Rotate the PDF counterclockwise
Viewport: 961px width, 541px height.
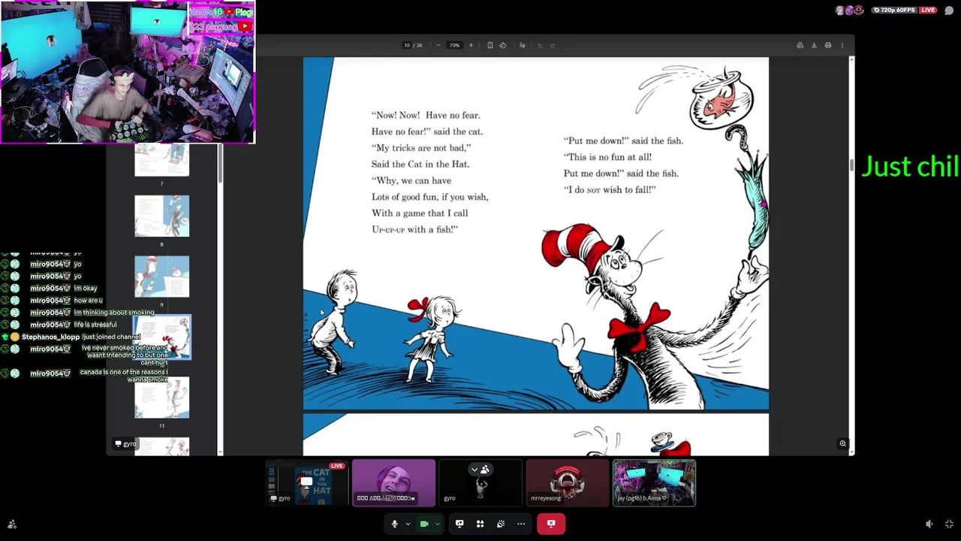tap(503, 45)
